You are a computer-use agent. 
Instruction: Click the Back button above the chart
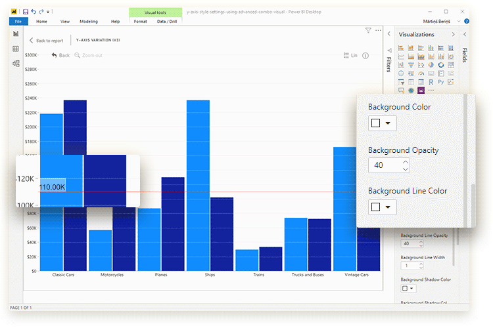(60, 55)
